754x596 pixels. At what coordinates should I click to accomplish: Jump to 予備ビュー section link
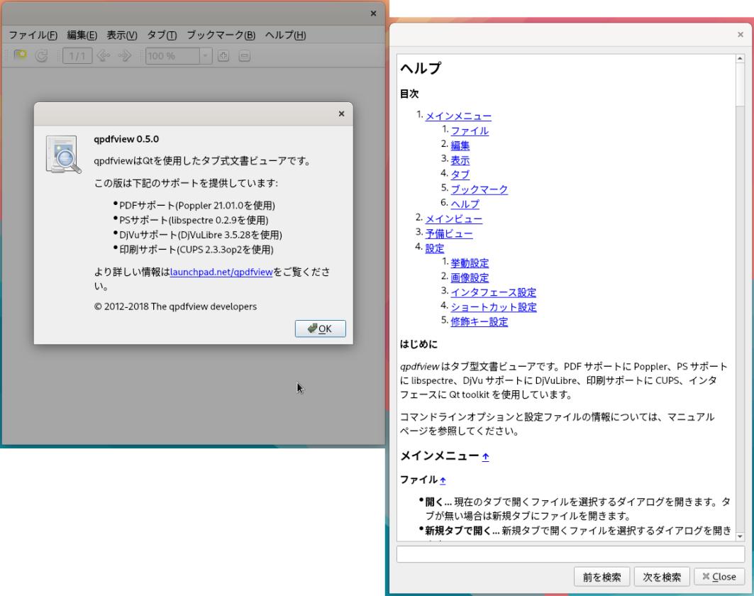(x=449, y=233)
